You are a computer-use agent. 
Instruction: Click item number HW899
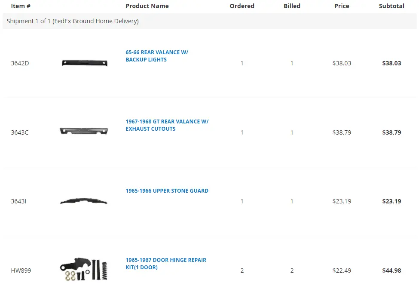click(21, 270)
